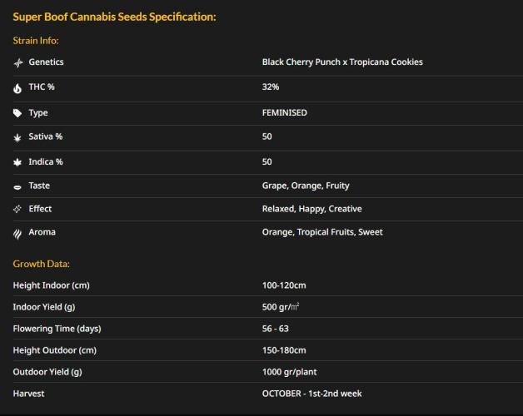
Task: Click the FEMINISED value
Action: (285, 112)
